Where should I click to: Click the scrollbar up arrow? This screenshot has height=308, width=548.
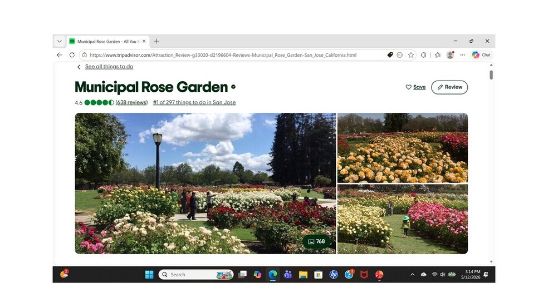(x=491, y=65)
